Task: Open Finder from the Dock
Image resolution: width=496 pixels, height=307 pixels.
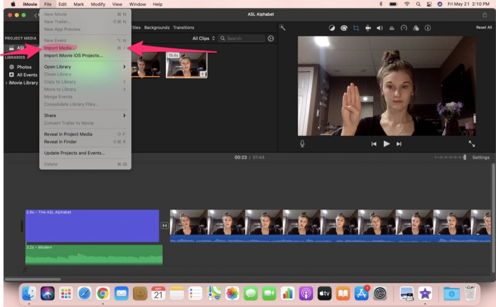Action: tap(29, 293)
